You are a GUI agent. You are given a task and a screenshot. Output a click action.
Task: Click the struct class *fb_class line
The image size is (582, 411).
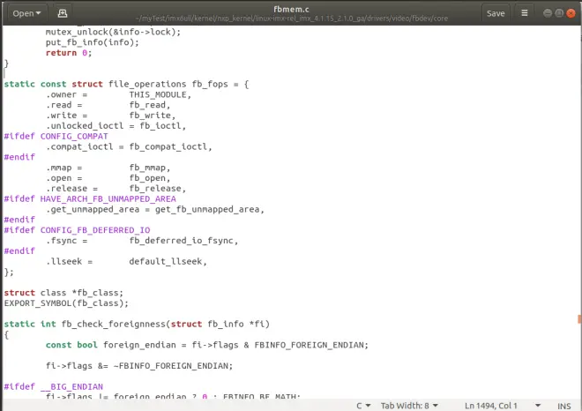click(x=63, y=293)
